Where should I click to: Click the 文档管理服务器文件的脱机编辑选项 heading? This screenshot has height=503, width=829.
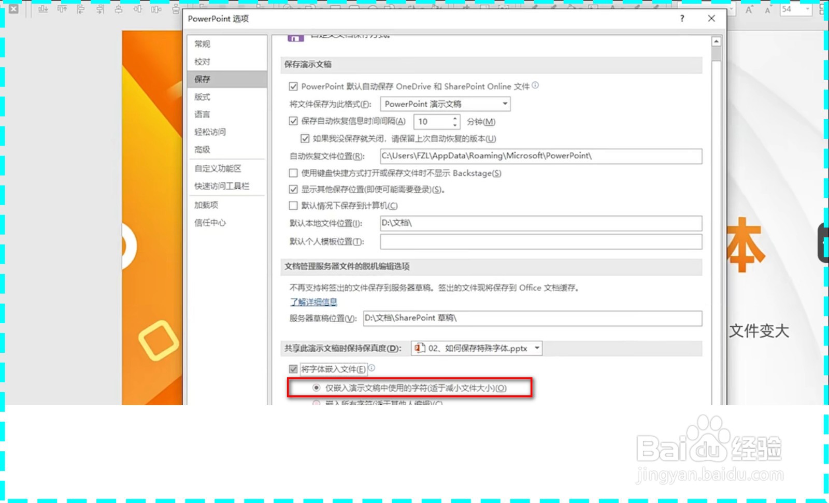click(347, 266)
